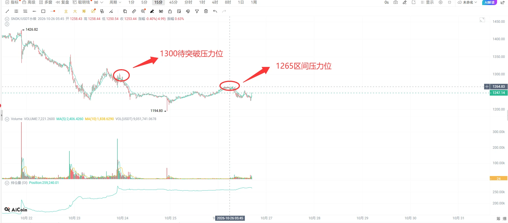
Task: Click the share arrow icon at top right
Action: click(x=503, y=2)
